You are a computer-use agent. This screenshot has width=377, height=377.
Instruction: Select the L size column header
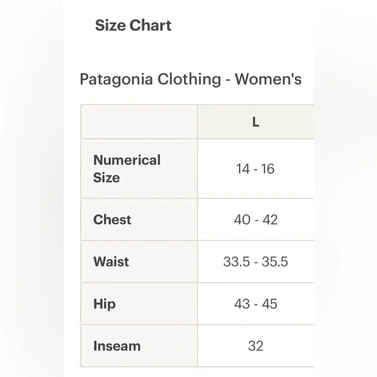[255, 122]
